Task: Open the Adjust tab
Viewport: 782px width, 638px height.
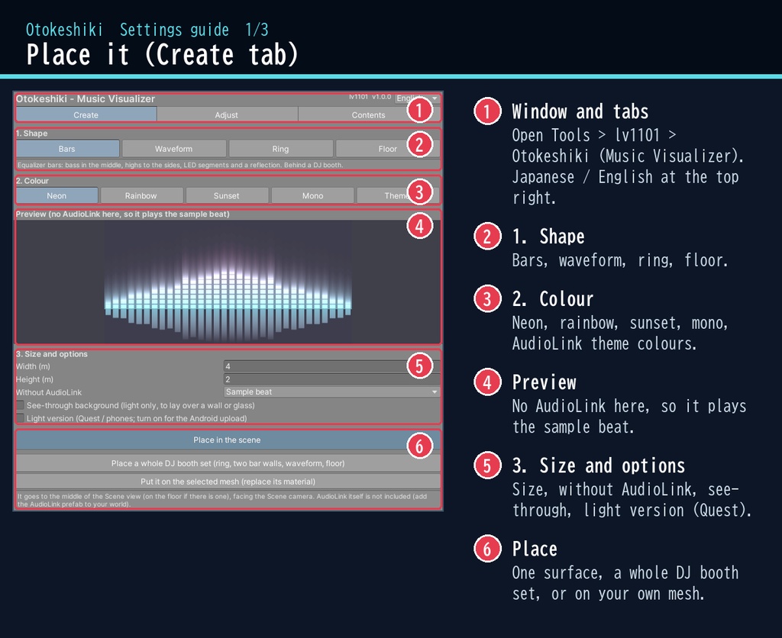Action: [x=227, y=114]
